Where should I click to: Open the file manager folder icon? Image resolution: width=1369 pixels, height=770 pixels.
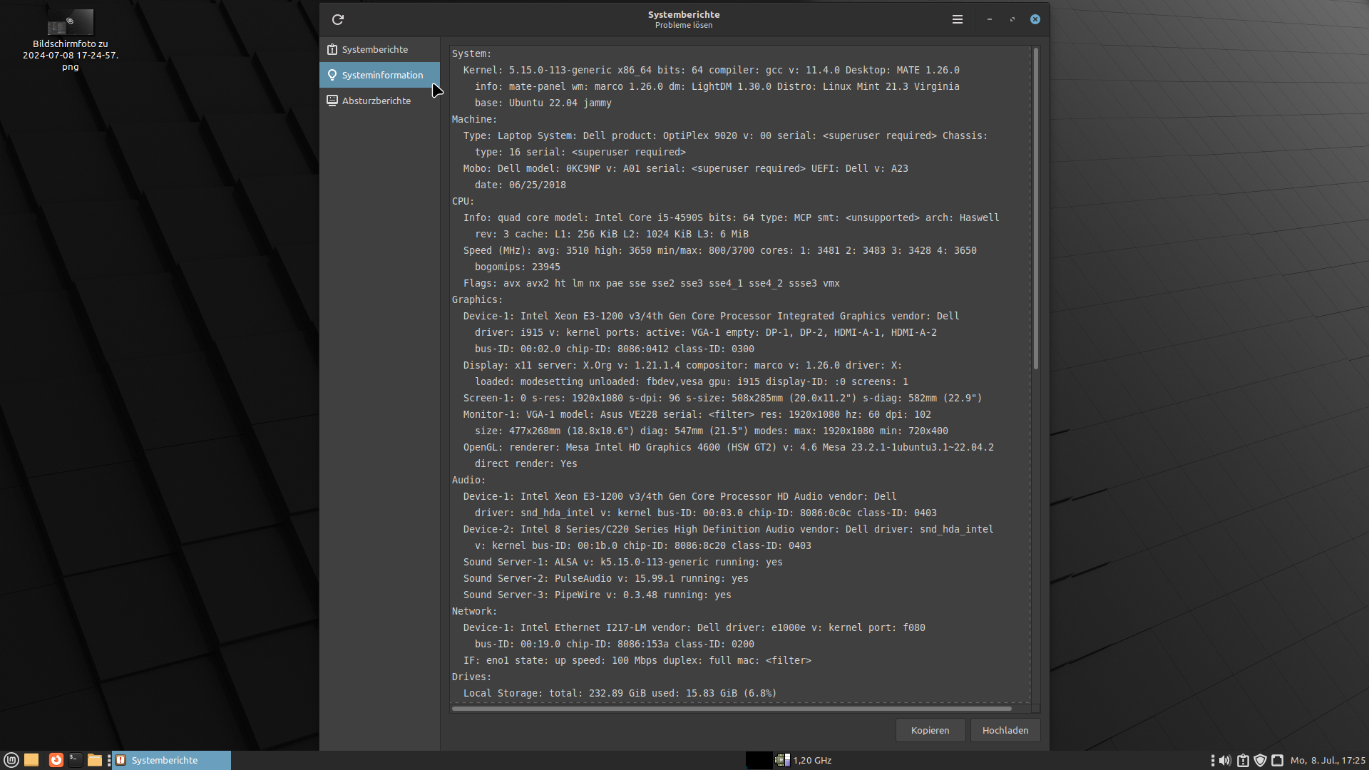coord(95,760)
